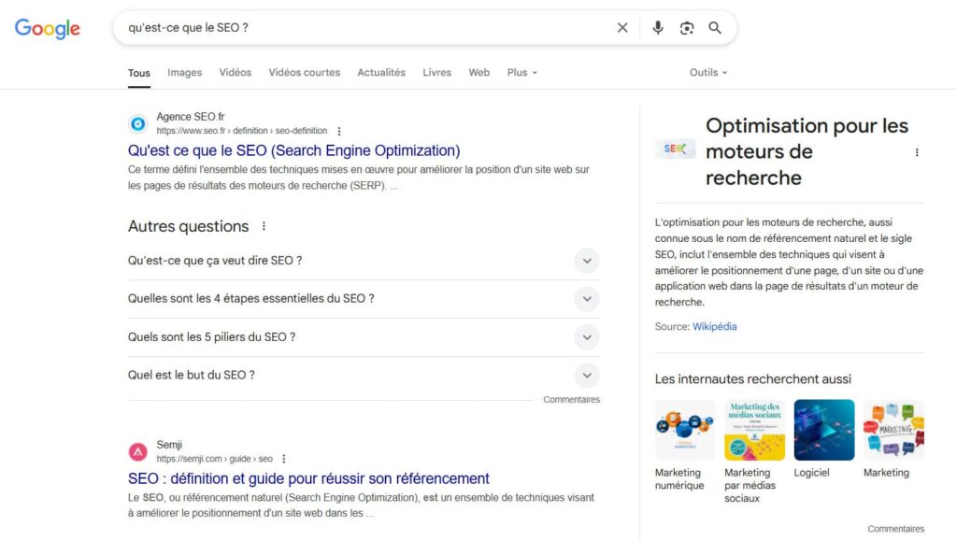Click the Agence SEO.fr site favicon
The height and width of the screenshot is (541, 957).
point(138,124)
